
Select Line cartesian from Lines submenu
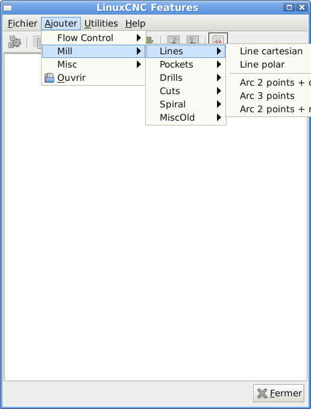pyautogui.click(x=271, y=51)
